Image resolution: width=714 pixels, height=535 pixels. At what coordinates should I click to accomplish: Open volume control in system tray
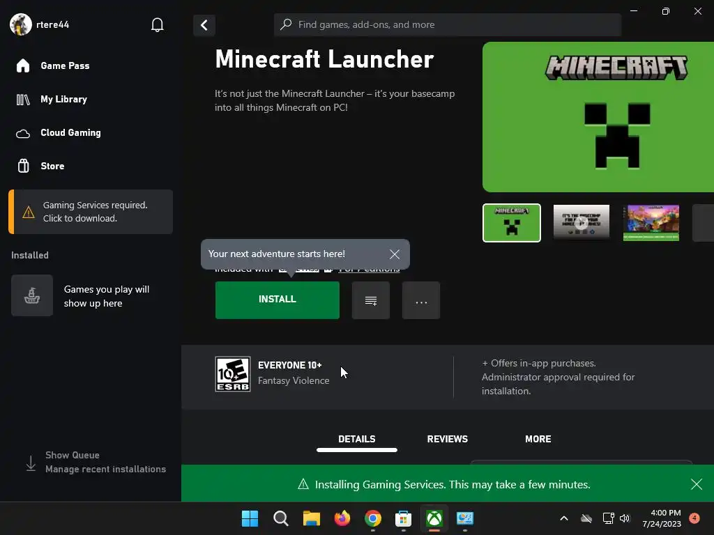(625, 518)
